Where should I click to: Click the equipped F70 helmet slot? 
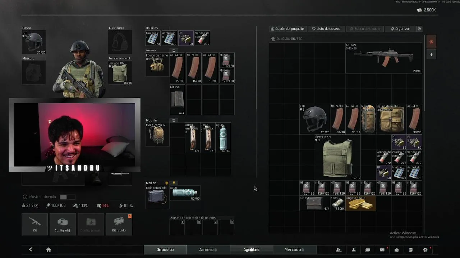coord(34,42)
